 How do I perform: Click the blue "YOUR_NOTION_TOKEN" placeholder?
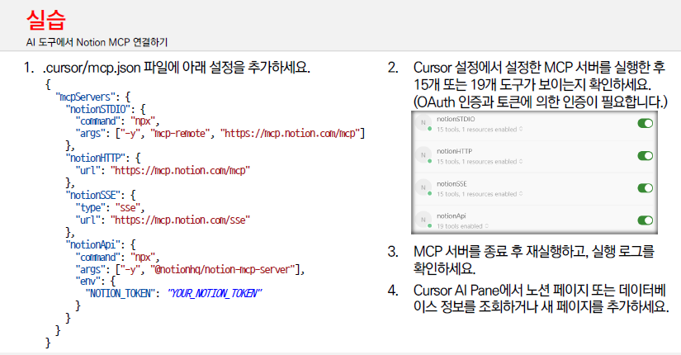214,294
